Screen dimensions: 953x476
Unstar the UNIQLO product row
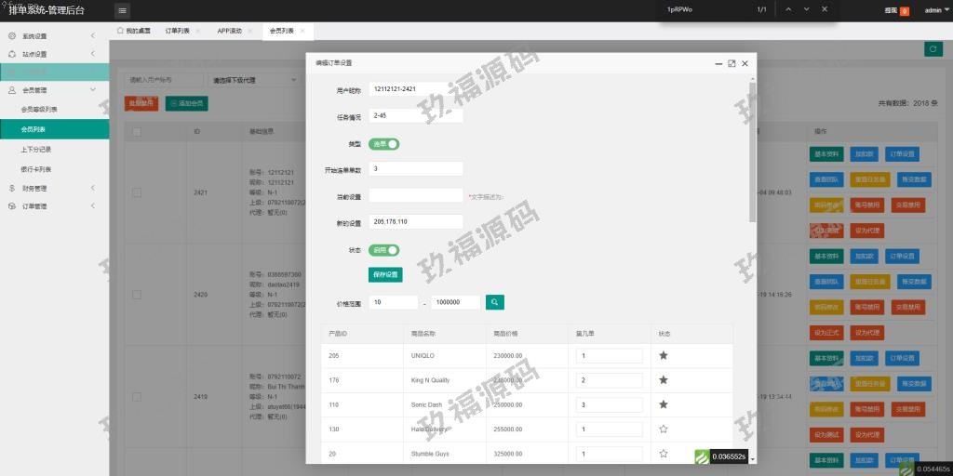[664, 355]
